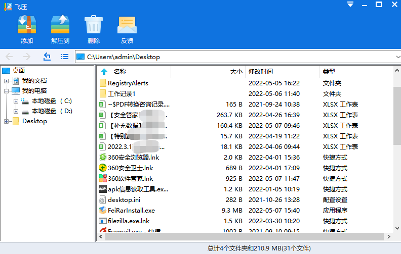Select 本地磁盘 (D:) in the tree
Viewport: 401px width, 254px height.
[52, 111]
